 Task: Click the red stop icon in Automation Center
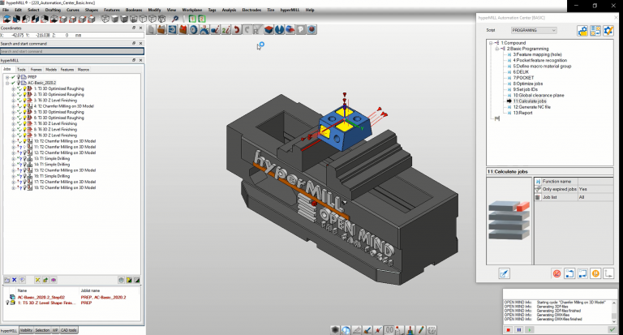[556, 273]
